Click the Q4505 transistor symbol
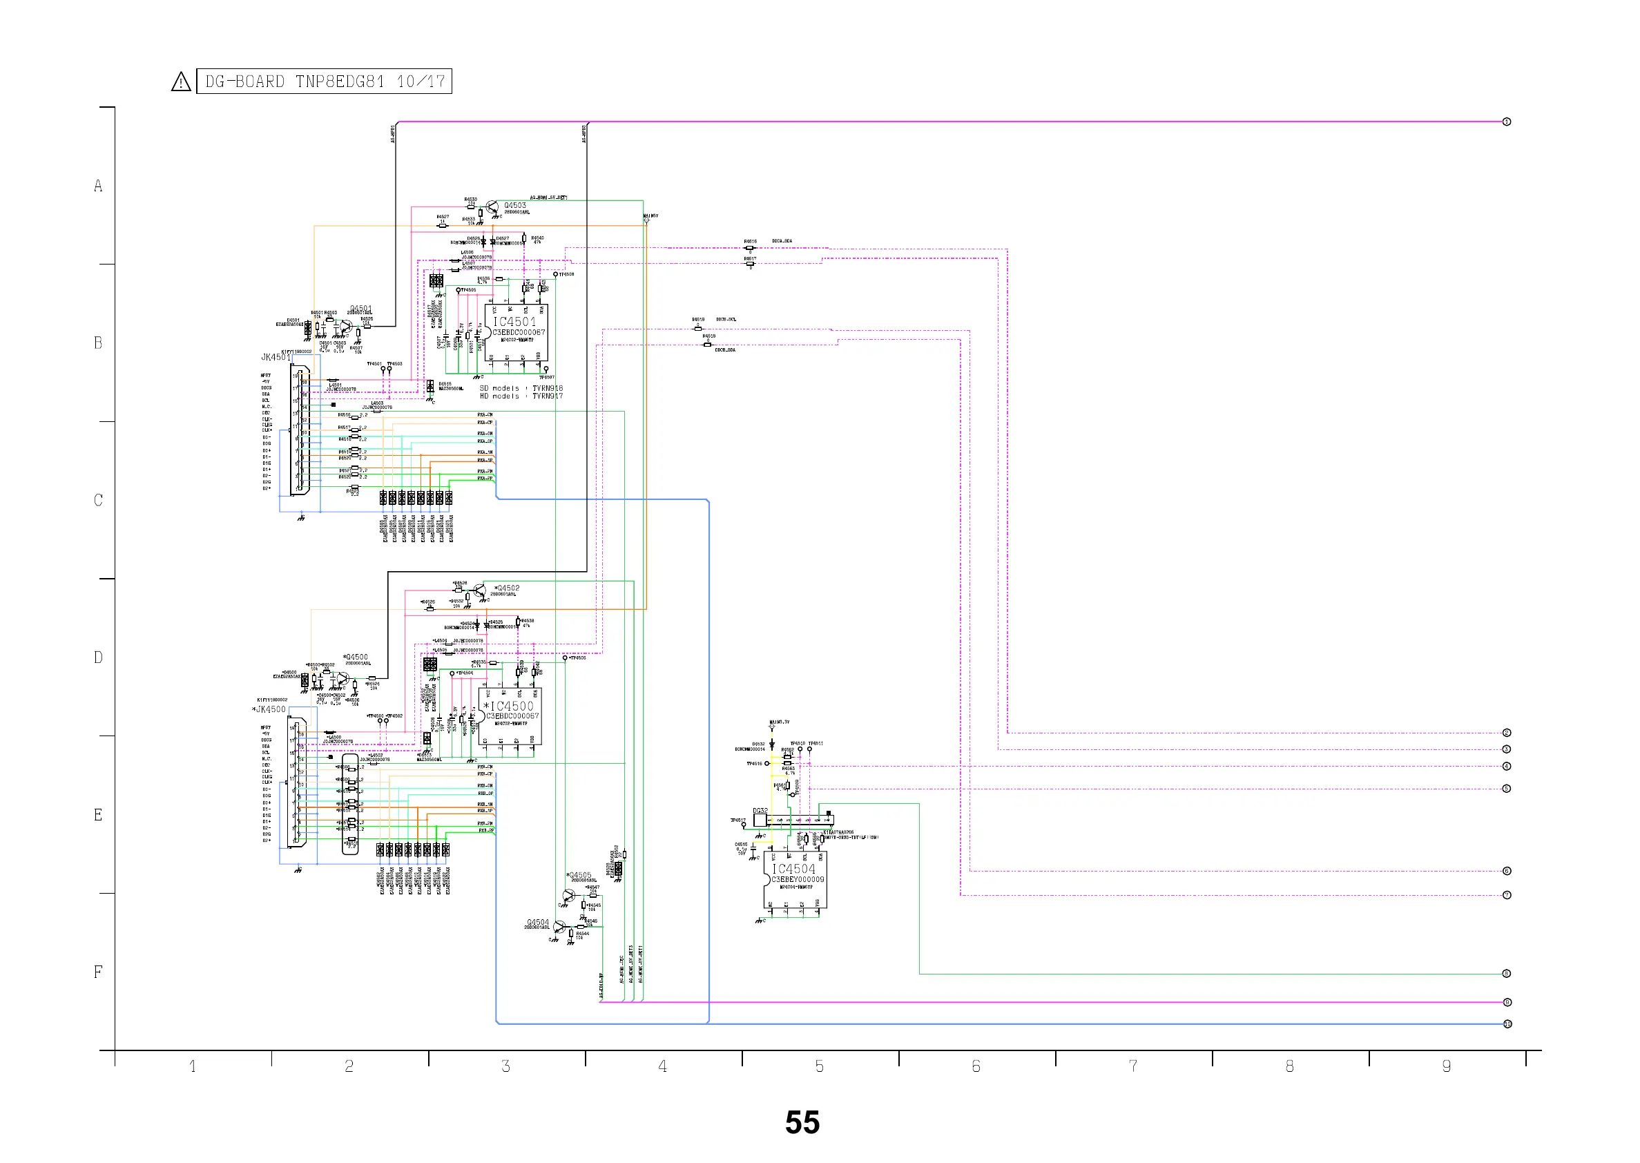The image size is (1640, 1163). (568, 896)
